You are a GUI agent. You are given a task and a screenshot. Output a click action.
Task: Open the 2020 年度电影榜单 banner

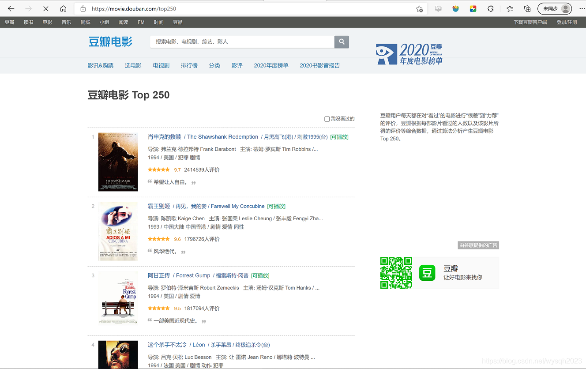(x=409, y=54)
